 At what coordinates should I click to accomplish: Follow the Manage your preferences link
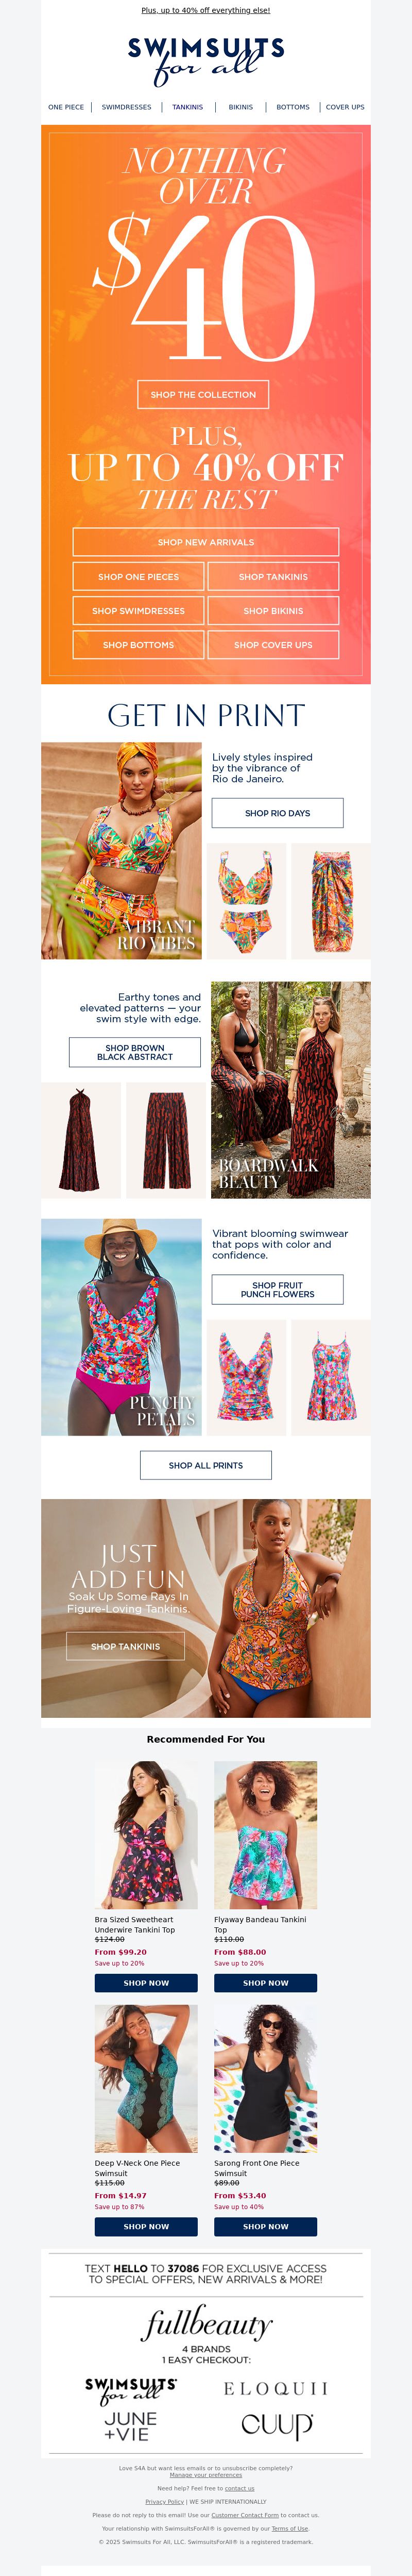[205, 2475]
